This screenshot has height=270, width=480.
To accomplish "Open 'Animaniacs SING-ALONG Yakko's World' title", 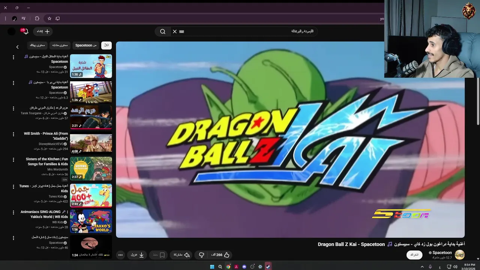I will coord(44,214).
